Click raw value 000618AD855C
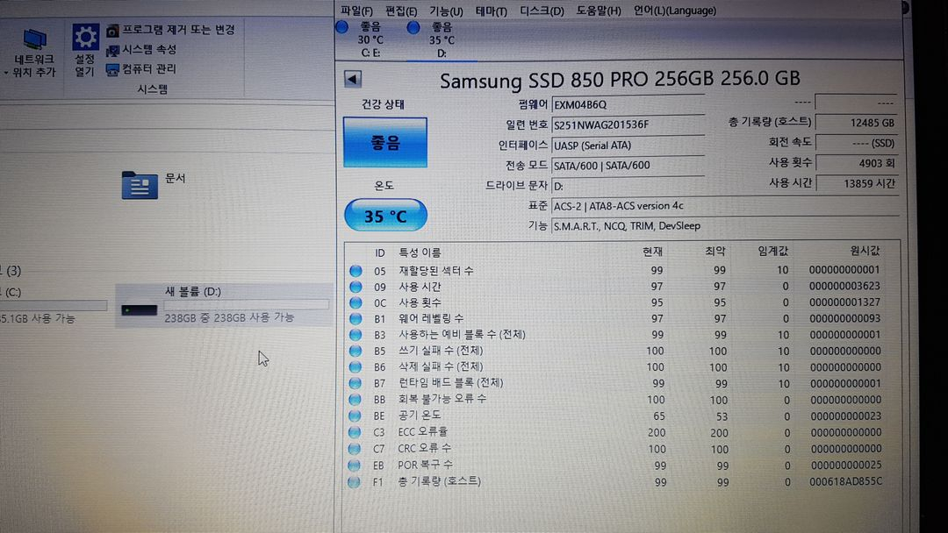The image size is (948, 533). point(845,481)
